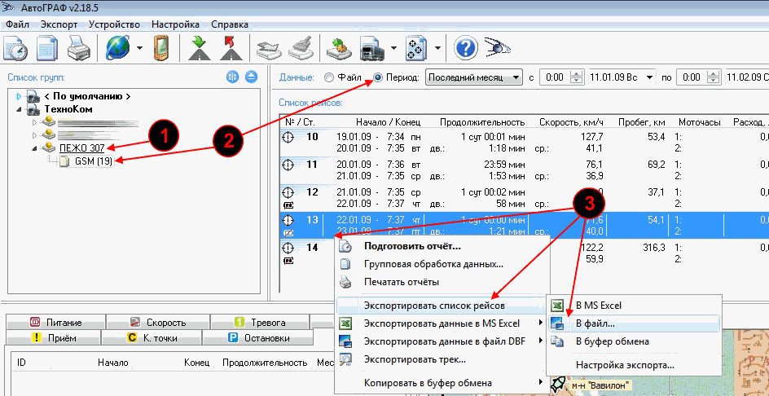The width and height of the screenshot is (769, 396).
Task: Select GSM (19) in the group tree
Action: pos(93,161)
